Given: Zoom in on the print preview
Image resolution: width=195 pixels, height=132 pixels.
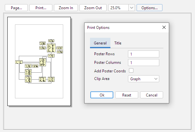Looking at the screenshot, I should click(x=66, y=8).
